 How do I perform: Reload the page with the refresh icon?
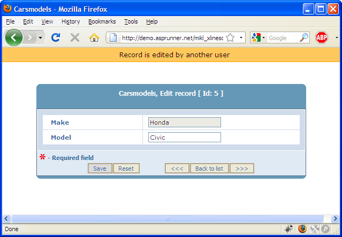click(55, 37)
